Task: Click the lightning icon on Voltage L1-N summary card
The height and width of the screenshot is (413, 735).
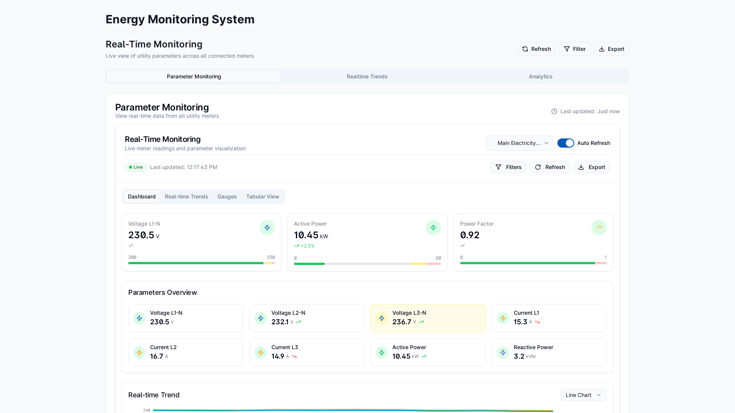Action: [x=267, y=228]
